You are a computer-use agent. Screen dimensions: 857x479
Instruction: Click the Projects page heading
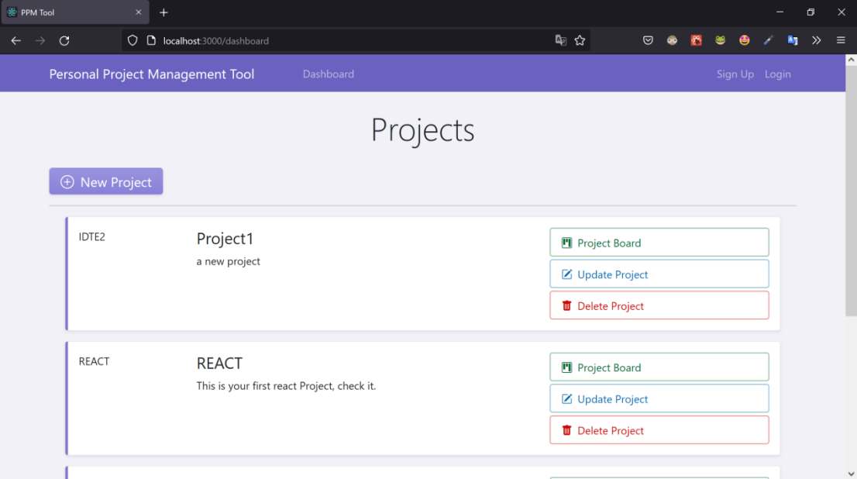click(422, 130)
